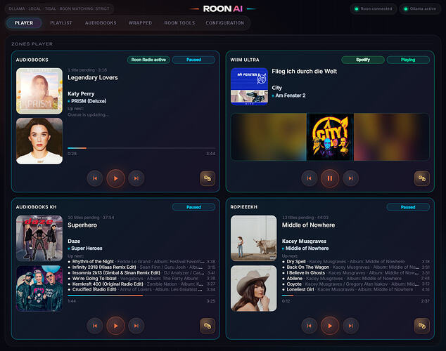Open zone link icon in Audiobooks KH card

tap(208, 326)
